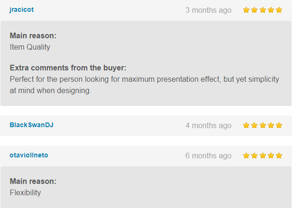The image size is (292, 208).
Task: Click "Main reason:" heading in jracicot's review
Action: point(33,35)
